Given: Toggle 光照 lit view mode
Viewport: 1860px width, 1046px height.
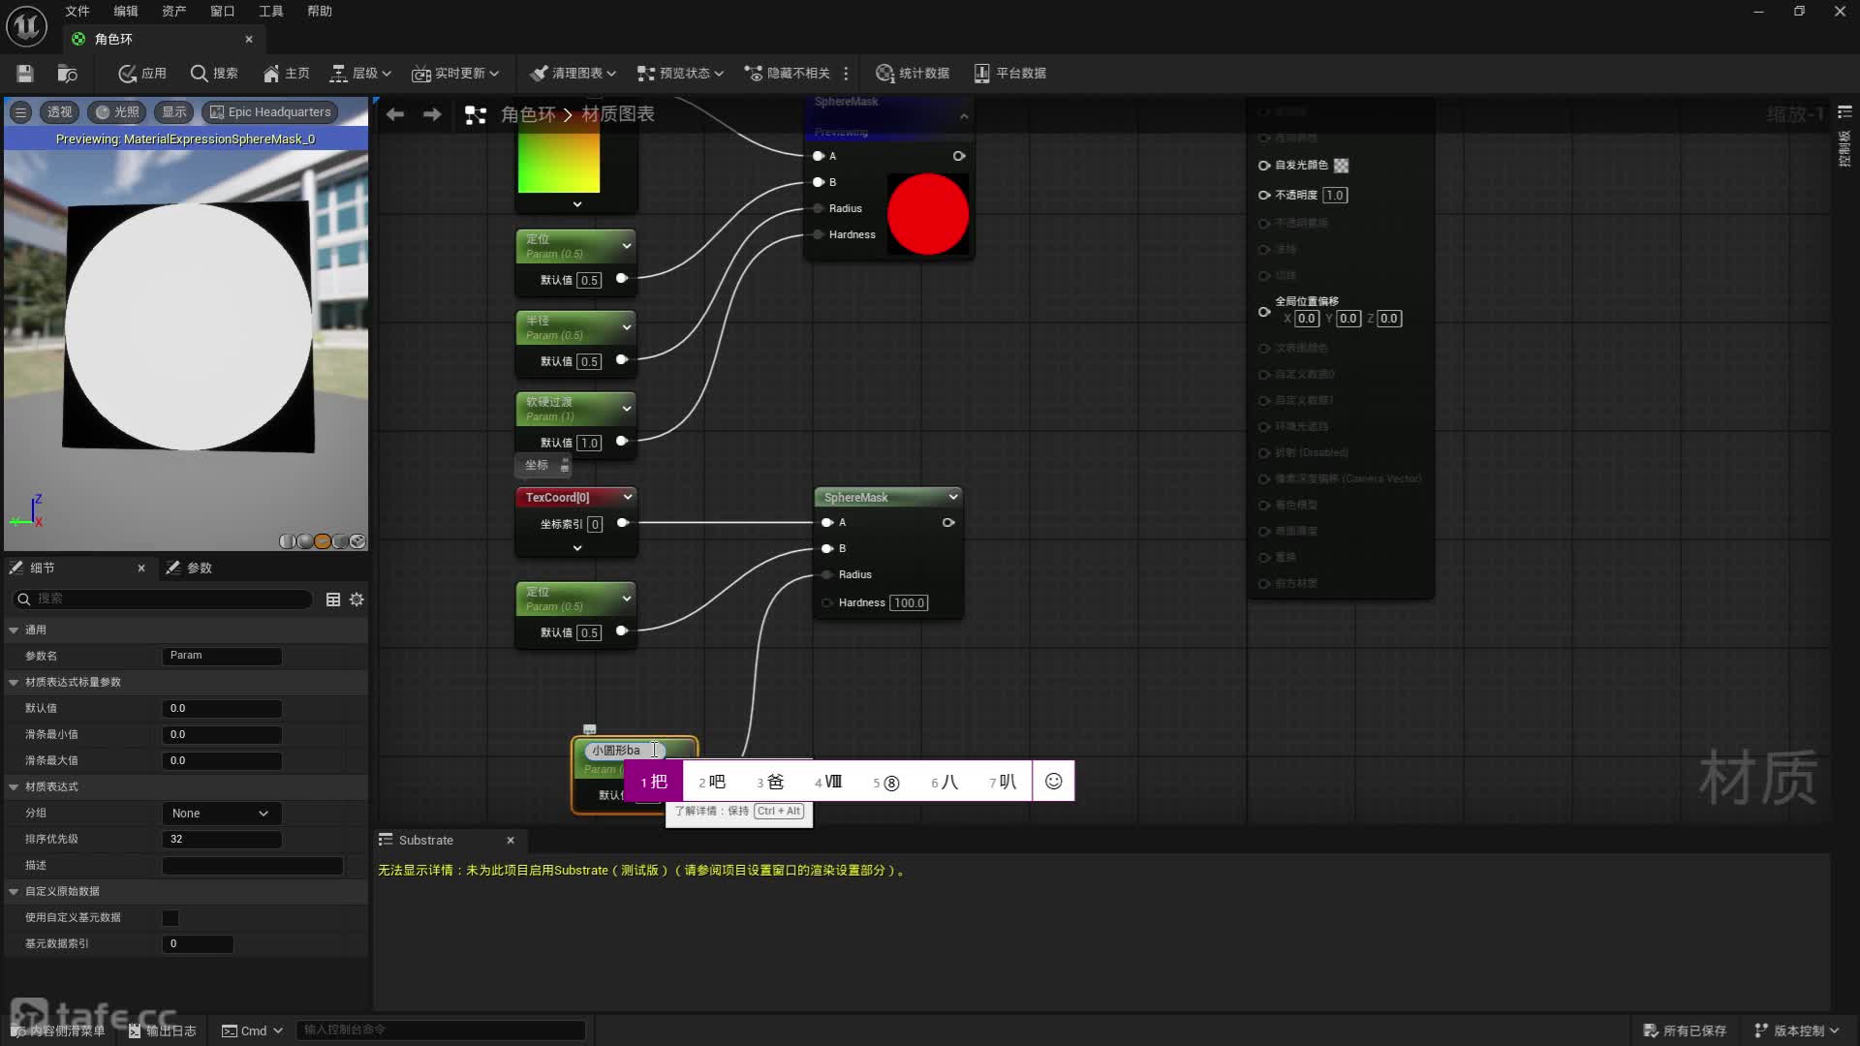Looking at the screenshot, I should tap(117, 112).
